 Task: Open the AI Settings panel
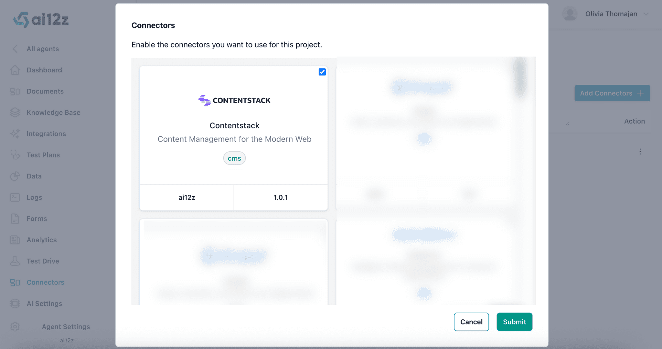click(x=44, y=304)
